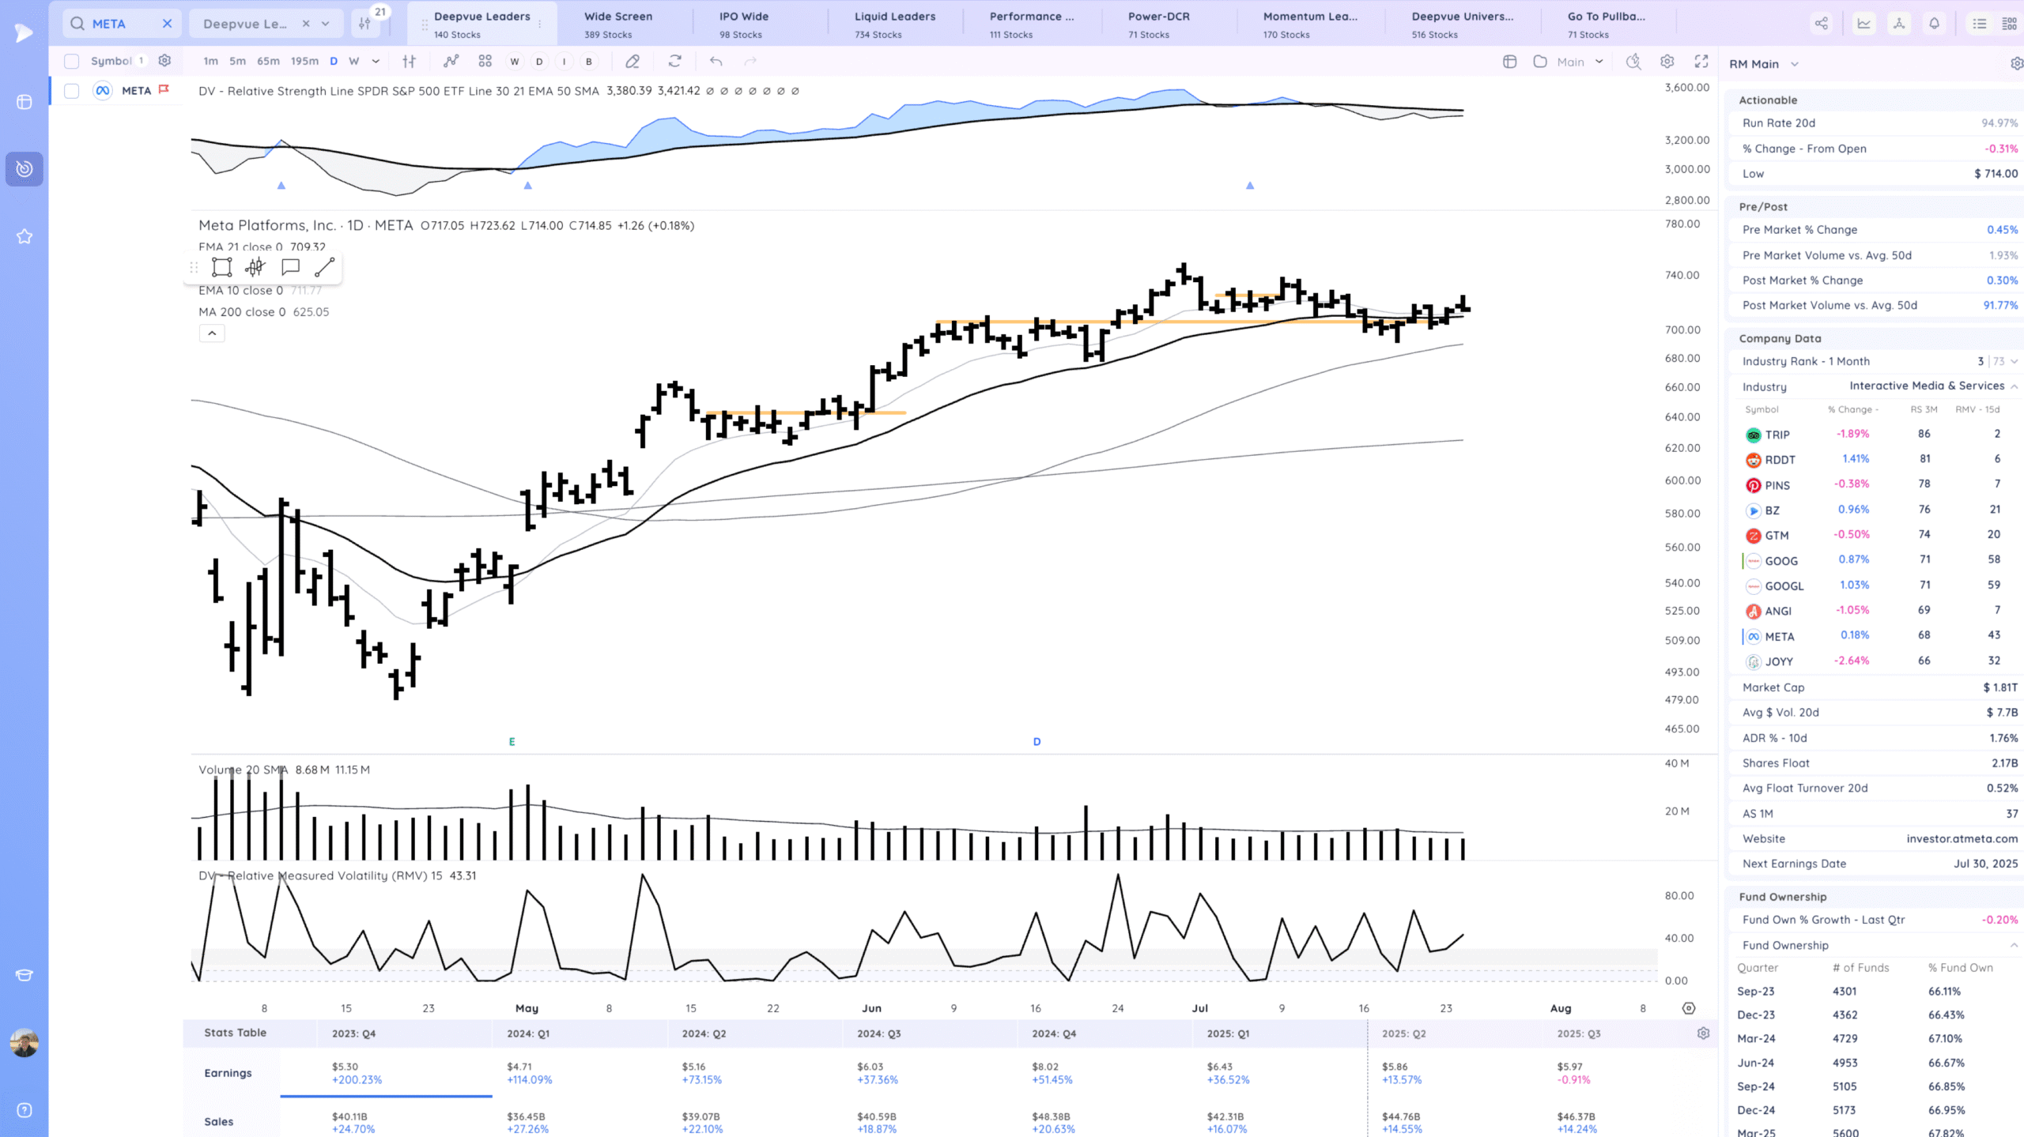Image resolution: width=2024 pixels, height=1137 pixels.
Task: Toggle fullscreen chart mode
Action: pyautogui.click(x=1701, y=61)
